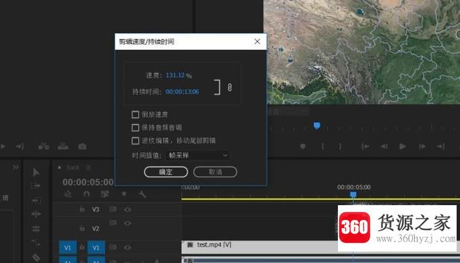Click the Overwrite button in Source monitor
Screen dimensions: 460x263
coord(63,146)
